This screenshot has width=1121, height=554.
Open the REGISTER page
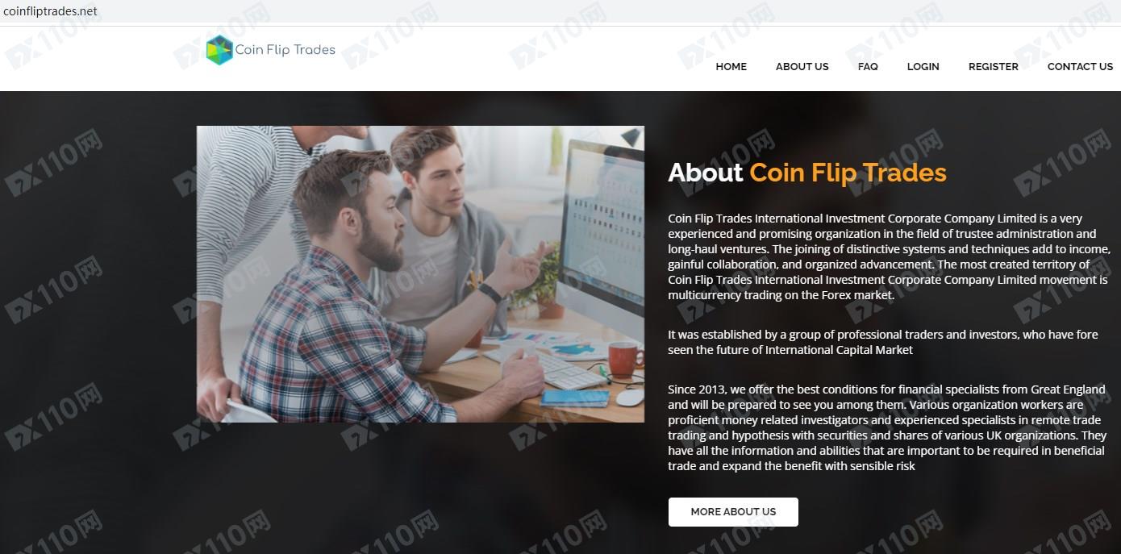[993, 67]
